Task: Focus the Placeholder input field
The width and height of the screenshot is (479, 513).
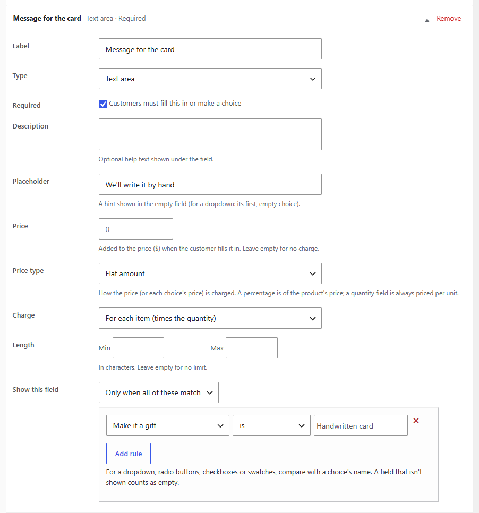Action: pyautogui.click(x=210, y=184)
